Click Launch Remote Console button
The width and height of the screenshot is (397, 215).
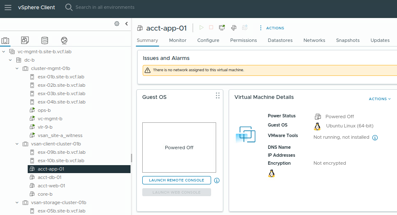pos(176,180)
